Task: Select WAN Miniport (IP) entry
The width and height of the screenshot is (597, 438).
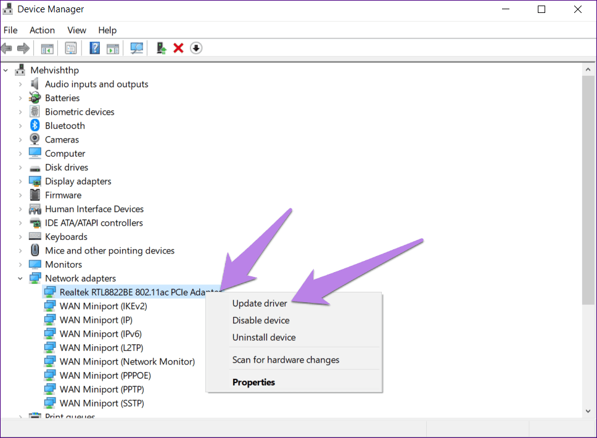Action: point(96,320)
